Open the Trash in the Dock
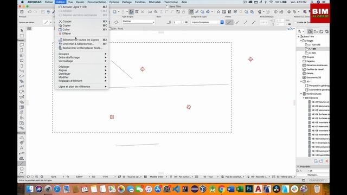 click(317, 189)
